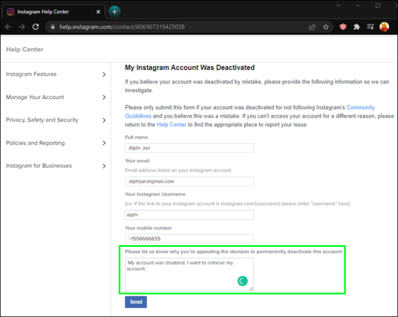Open the Community Guidelines link

pos(361,108)
